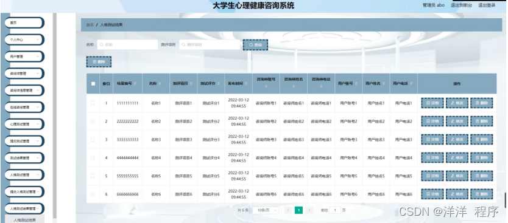Click 删除 for row 名称3

pos(482,140)
